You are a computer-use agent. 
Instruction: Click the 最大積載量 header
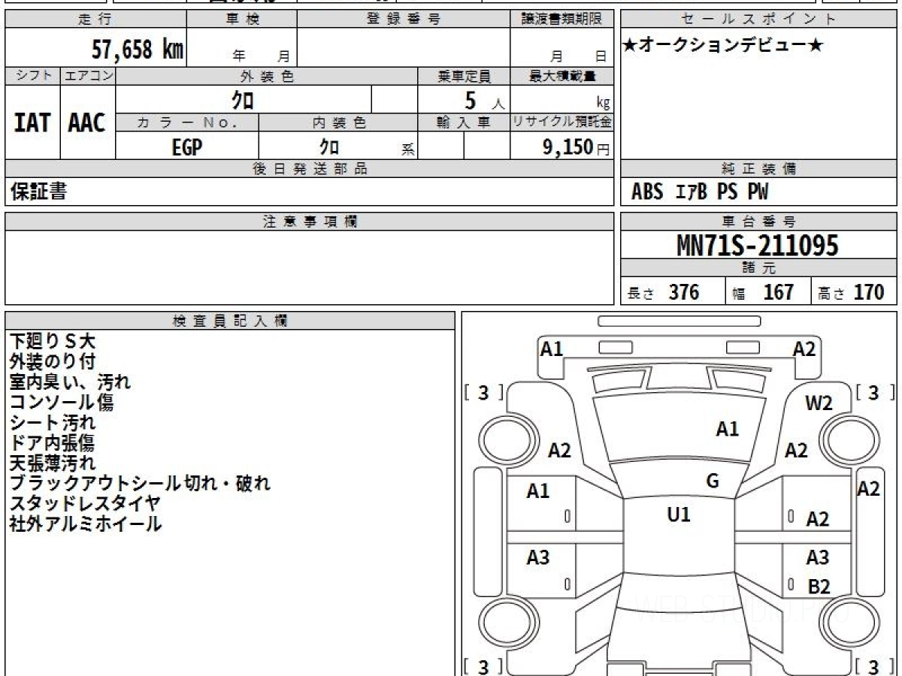[561, 76]
